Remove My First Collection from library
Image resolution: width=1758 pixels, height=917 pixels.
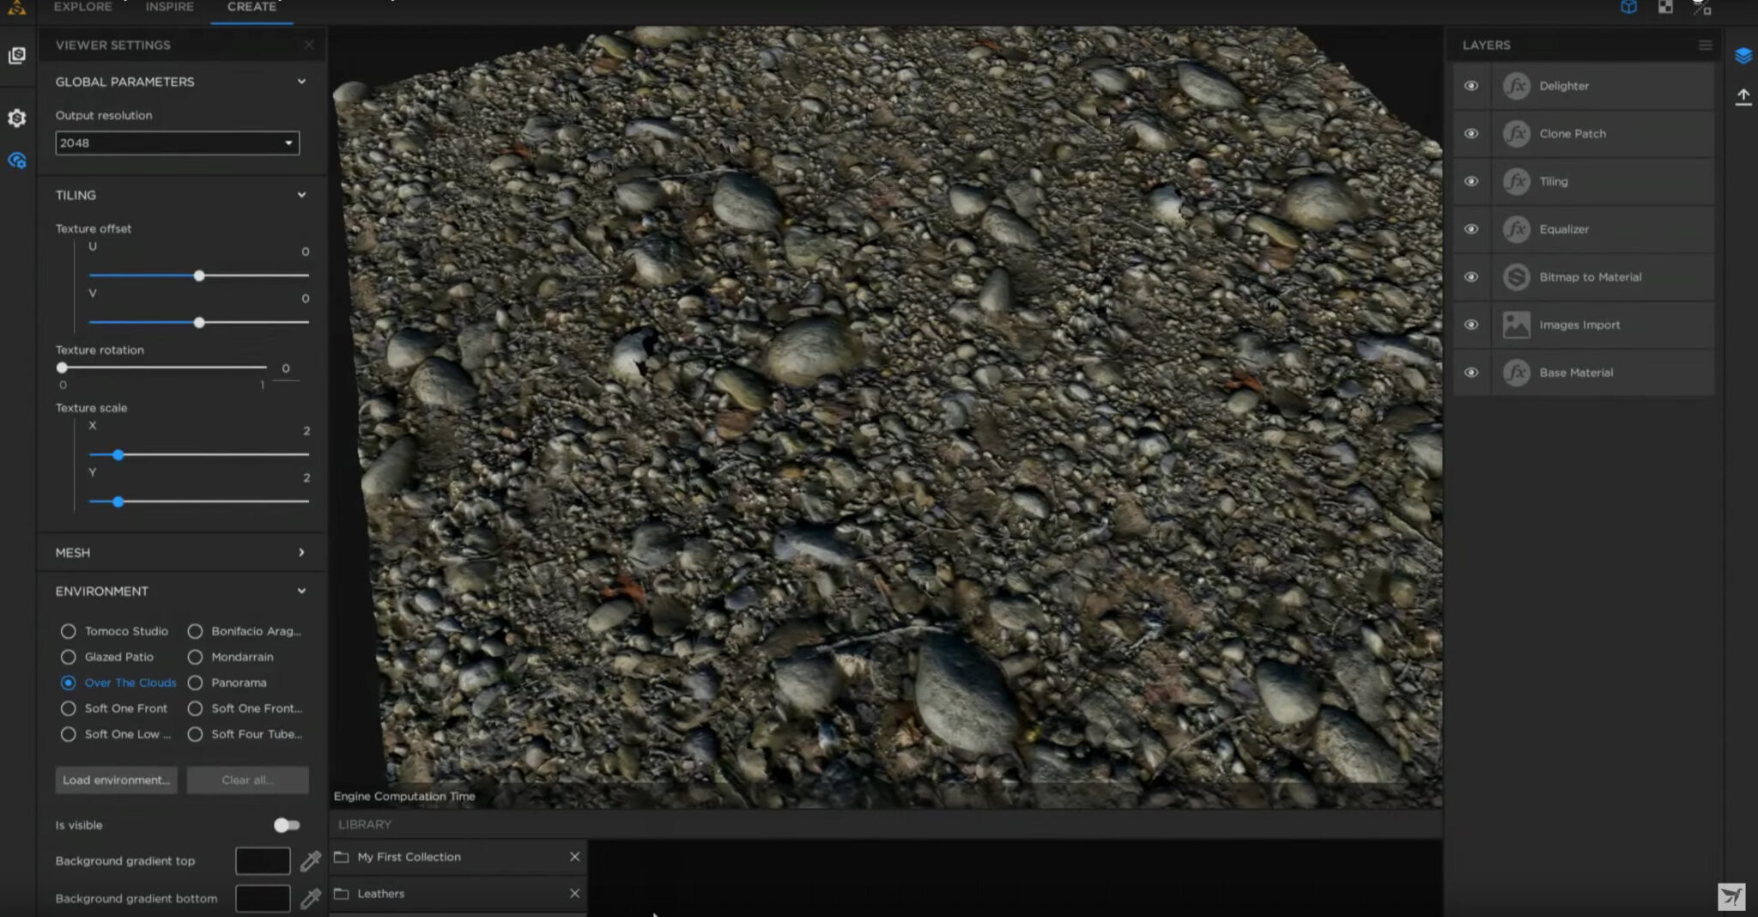(574, 857)
